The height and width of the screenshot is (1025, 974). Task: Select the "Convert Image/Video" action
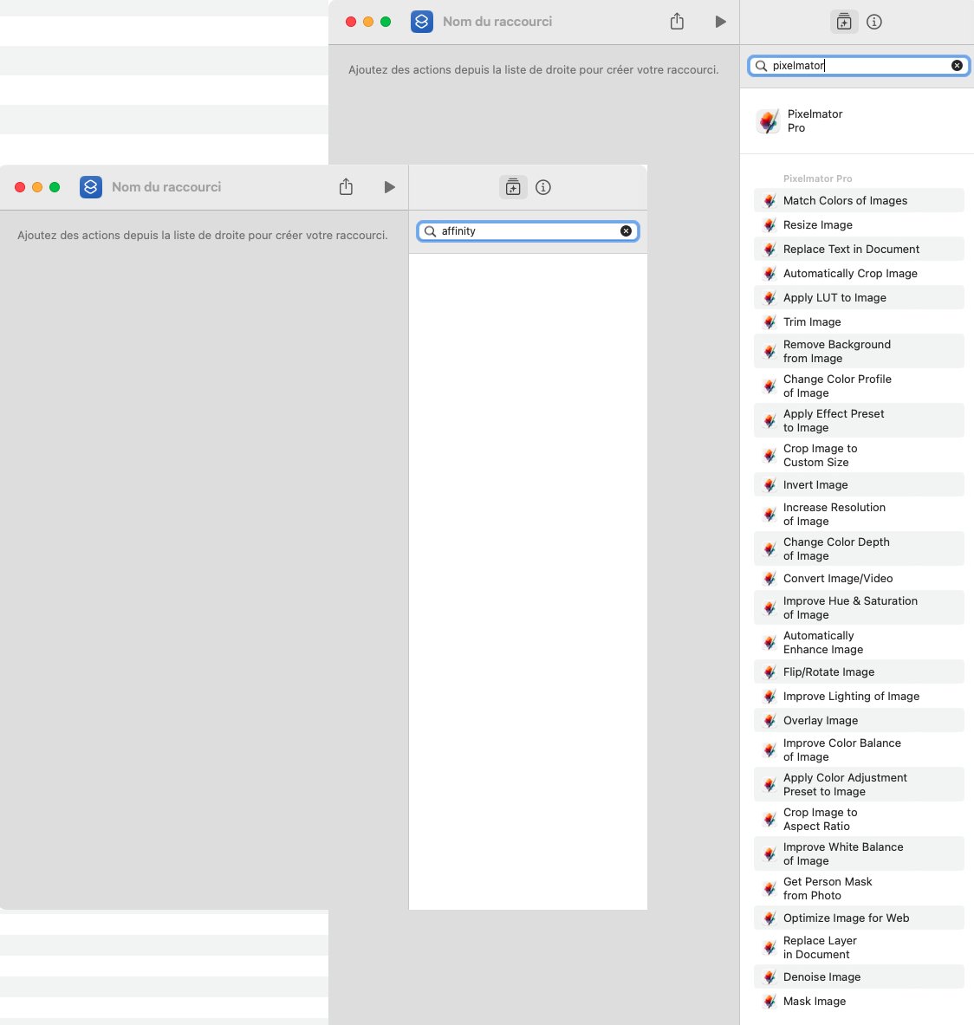coord(859,578)
